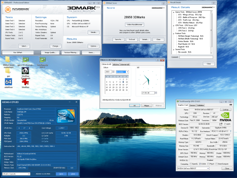Click the time input field 17:53:38

pyautogui.click(x=148, y=93)
